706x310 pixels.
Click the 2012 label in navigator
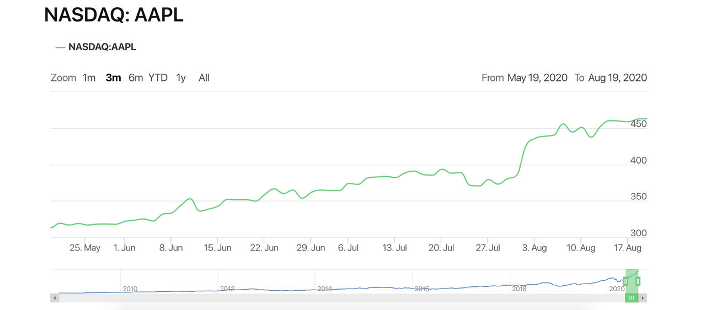(227, 289)
